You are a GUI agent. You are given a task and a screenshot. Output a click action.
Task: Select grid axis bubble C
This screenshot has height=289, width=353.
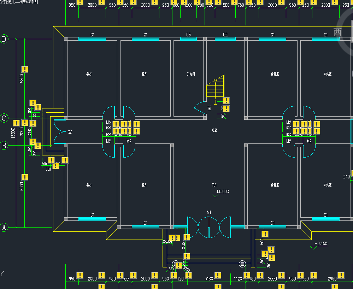point(4,118)
